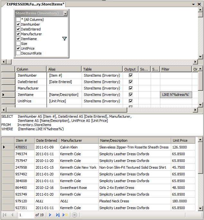This screenshot has height=220, width=204.
Task: Click criteria grid horizontal scroll right arrow
Action: 195,110
